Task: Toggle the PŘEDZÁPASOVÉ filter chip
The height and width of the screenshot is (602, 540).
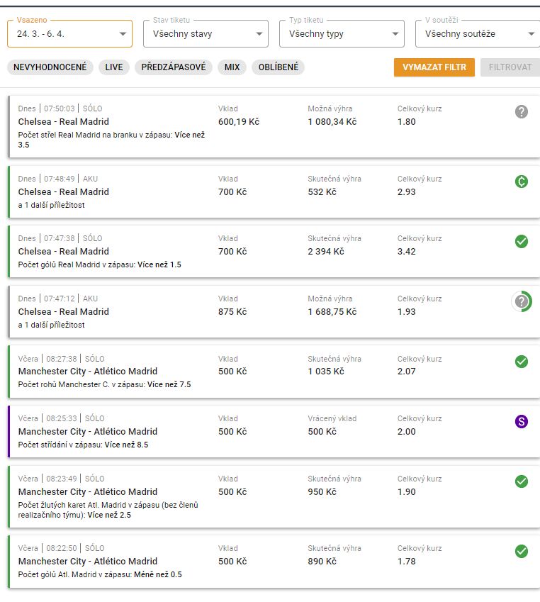Action: pyautogui.click(x=174, y=67)
